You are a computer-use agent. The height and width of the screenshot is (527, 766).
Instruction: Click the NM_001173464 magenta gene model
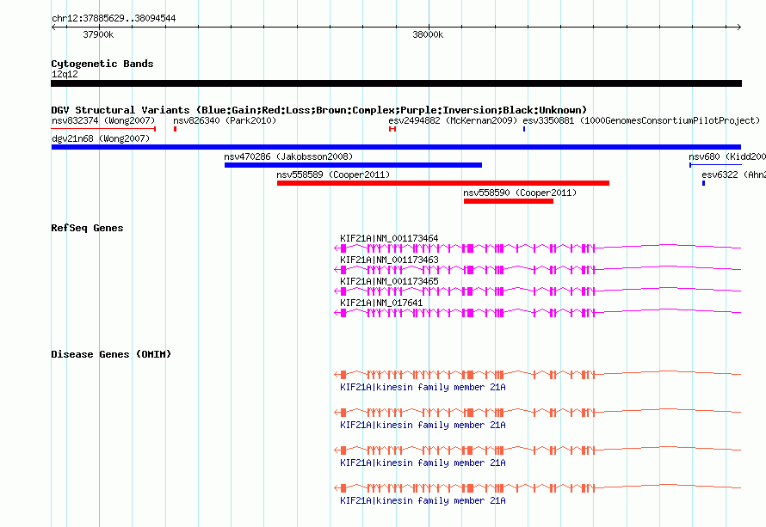537,248
